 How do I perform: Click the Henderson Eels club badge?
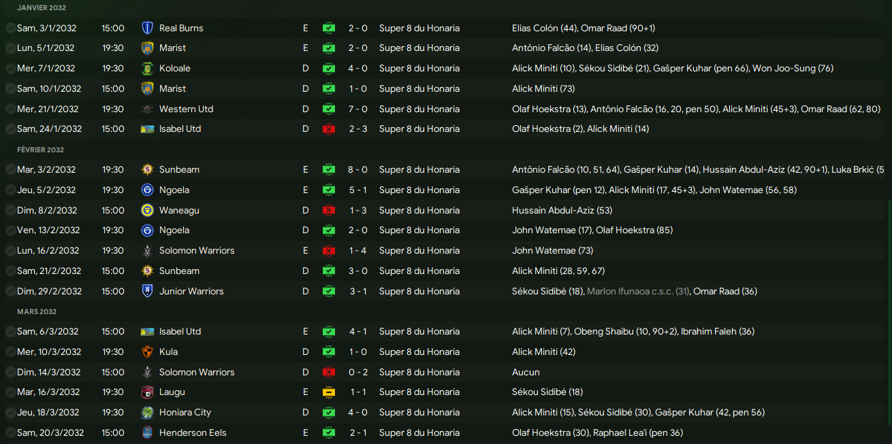pos(147,432)
